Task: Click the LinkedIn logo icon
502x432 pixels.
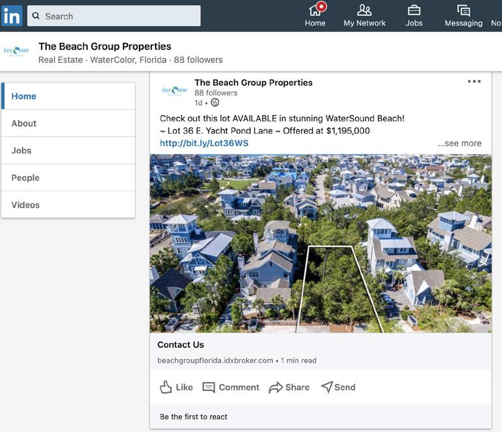Action: (x=12, y=16)
